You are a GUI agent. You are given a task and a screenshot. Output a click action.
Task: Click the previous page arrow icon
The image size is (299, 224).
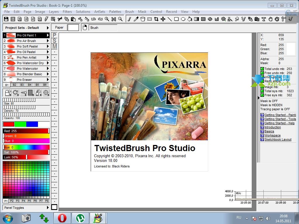(x=26, y=19)
